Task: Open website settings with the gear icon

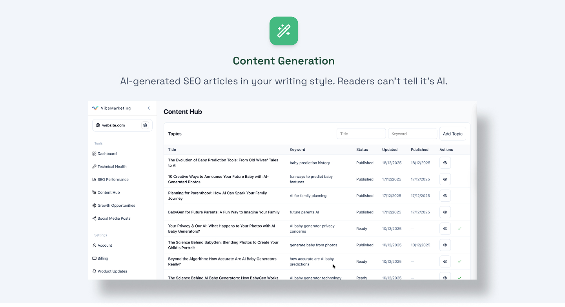Action: click(x=145, y=125)
